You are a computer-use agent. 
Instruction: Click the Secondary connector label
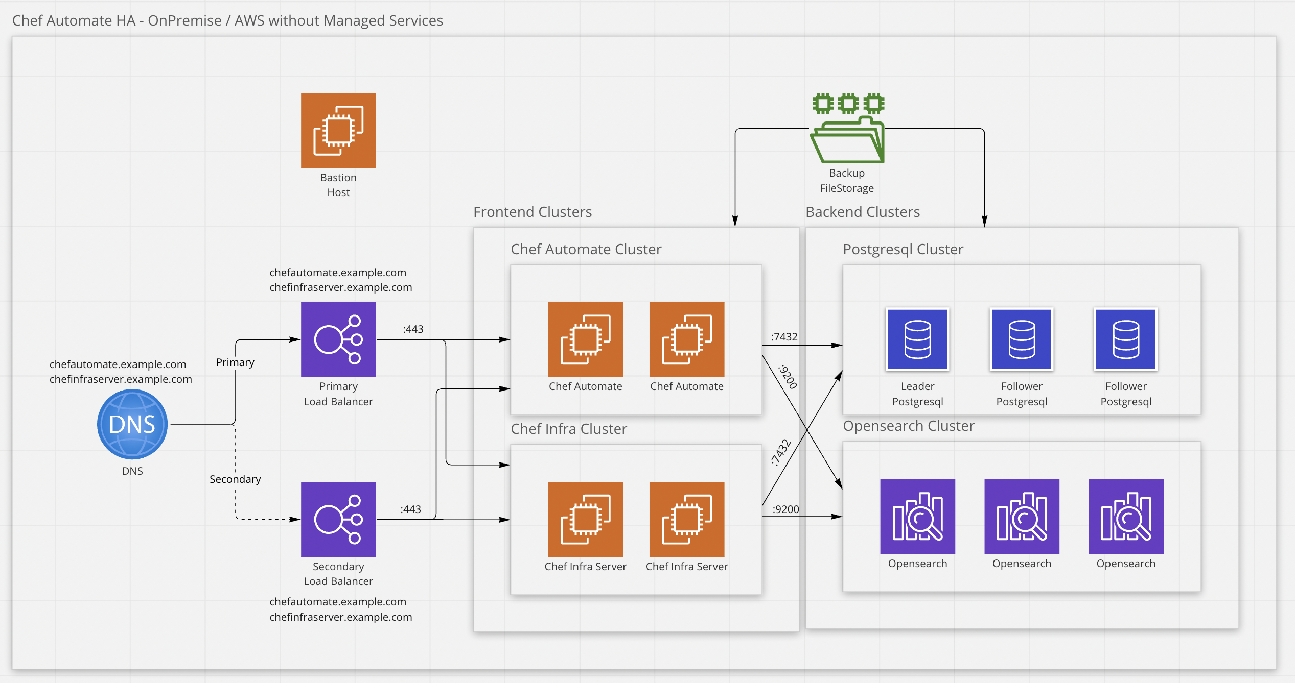pyautogui.click(x=235, y=479)
